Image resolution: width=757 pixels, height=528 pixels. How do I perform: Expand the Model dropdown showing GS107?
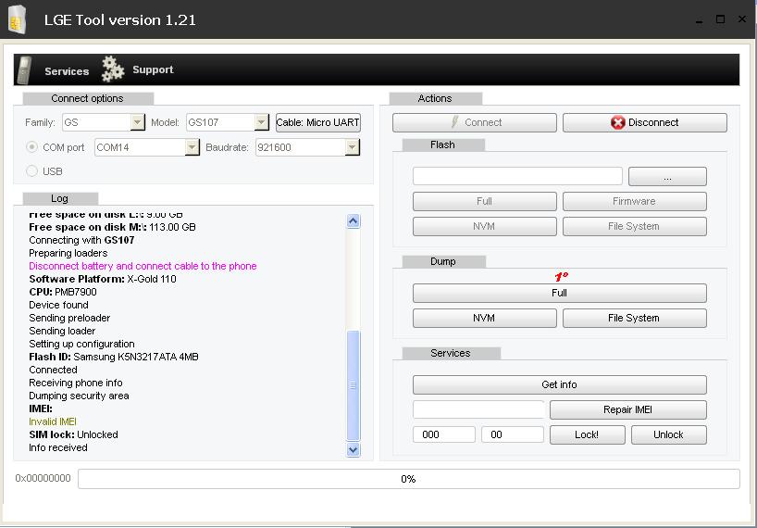(261, 122)
